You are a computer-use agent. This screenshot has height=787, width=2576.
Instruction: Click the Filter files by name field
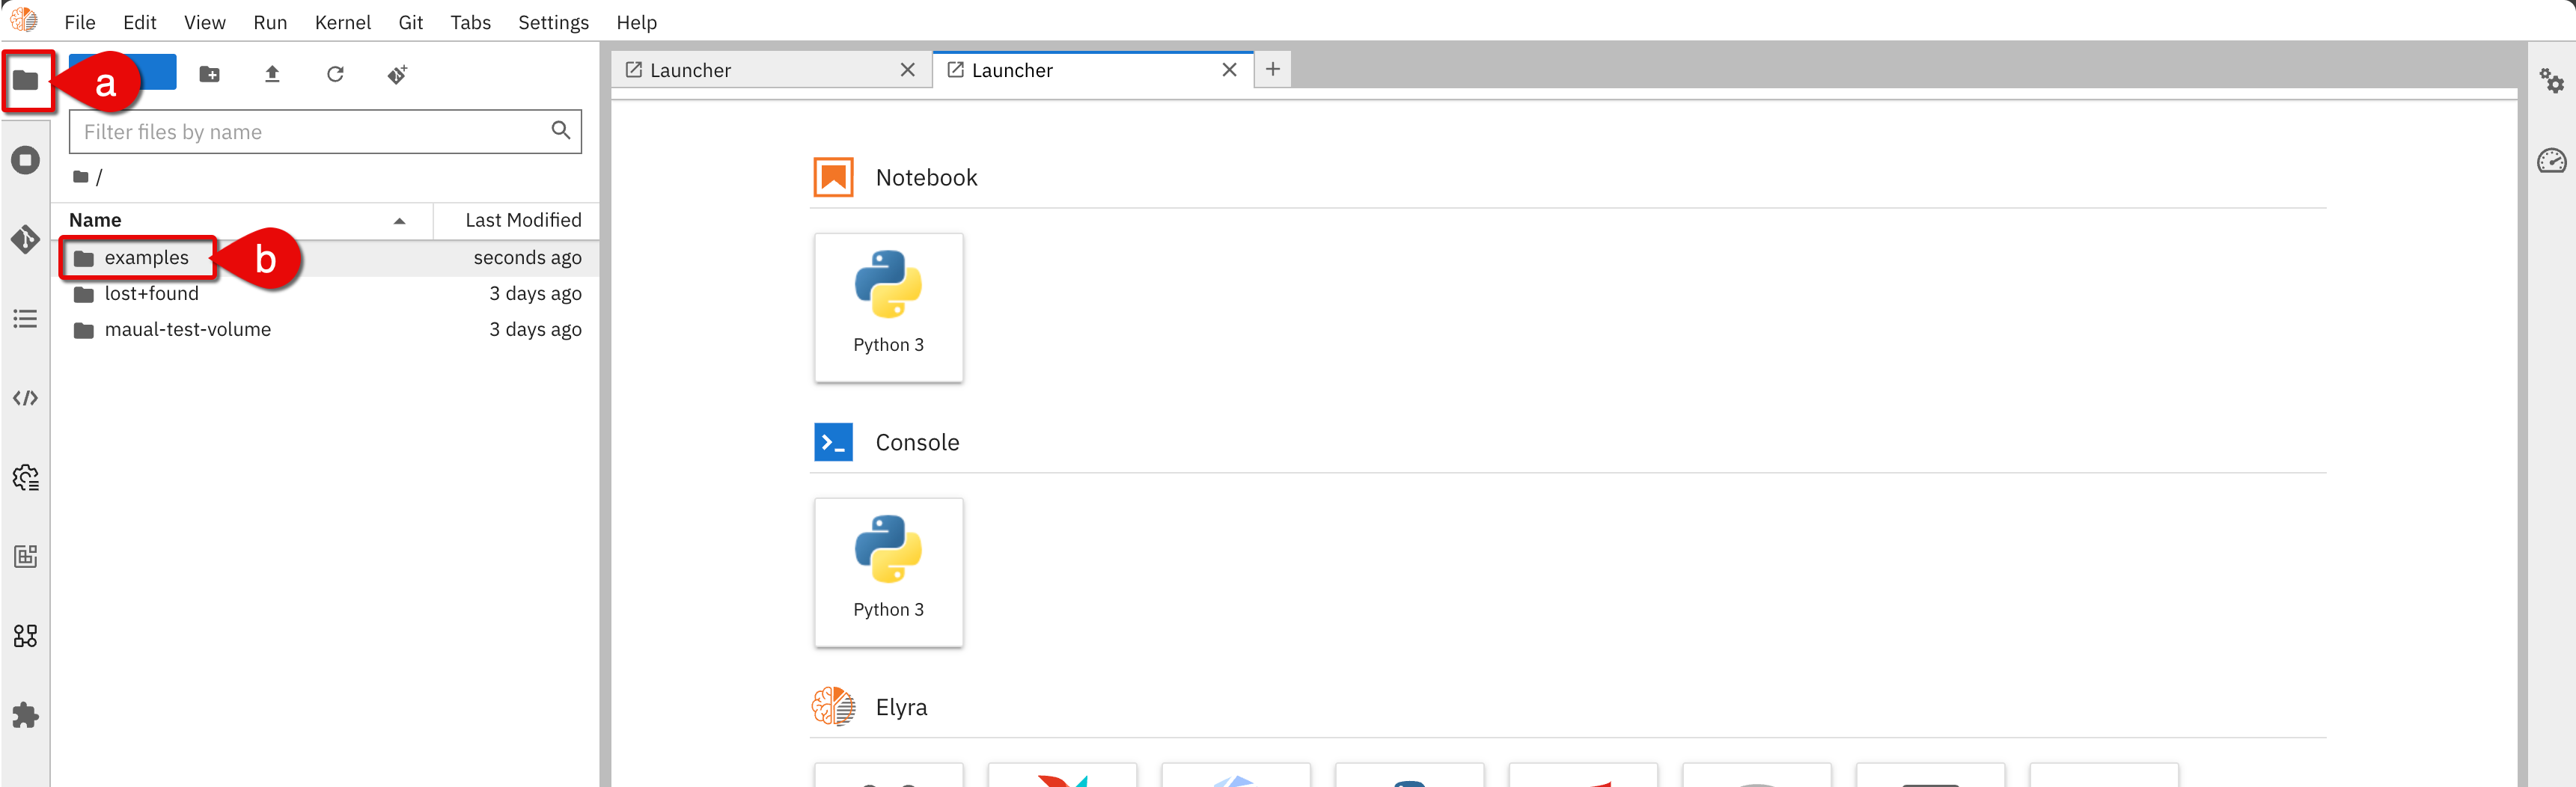click(310, 132)
